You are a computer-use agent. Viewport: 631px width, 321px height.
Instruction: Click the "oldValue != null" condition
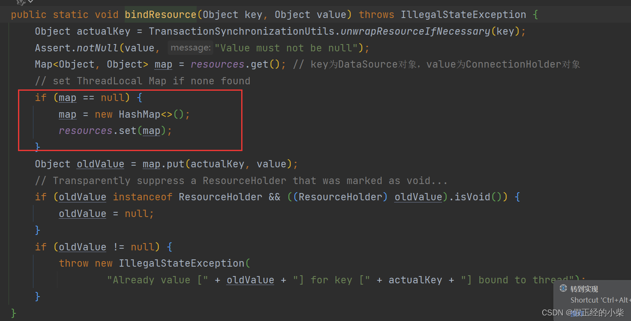[x=107, y=247]
